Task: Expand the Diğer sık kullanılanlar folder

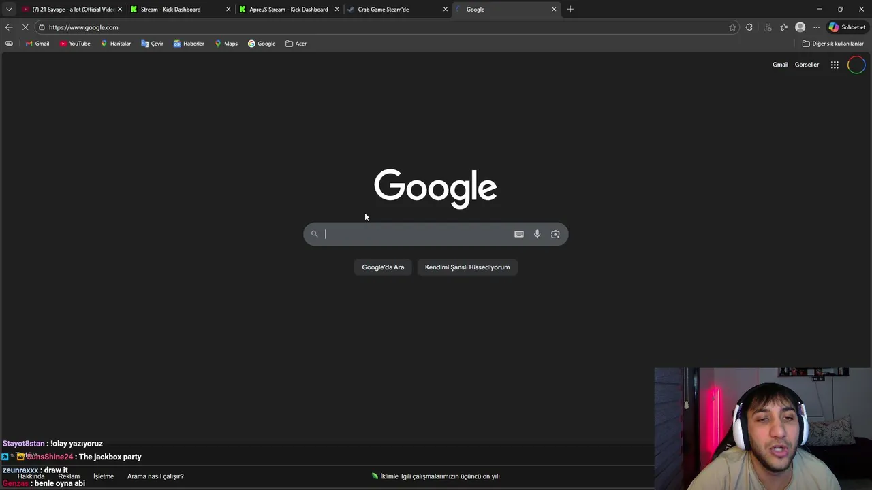Action: coord(832,44)
